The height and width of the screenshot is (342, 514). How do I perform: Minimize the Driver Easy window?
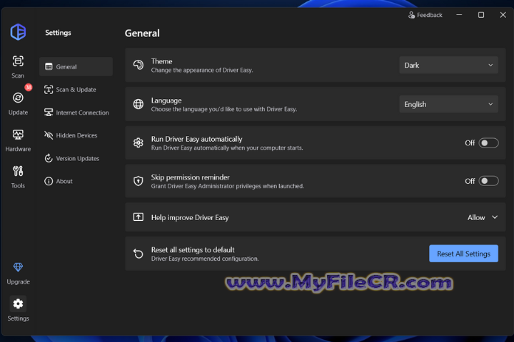pyautogui.click(x=459, y=15)
